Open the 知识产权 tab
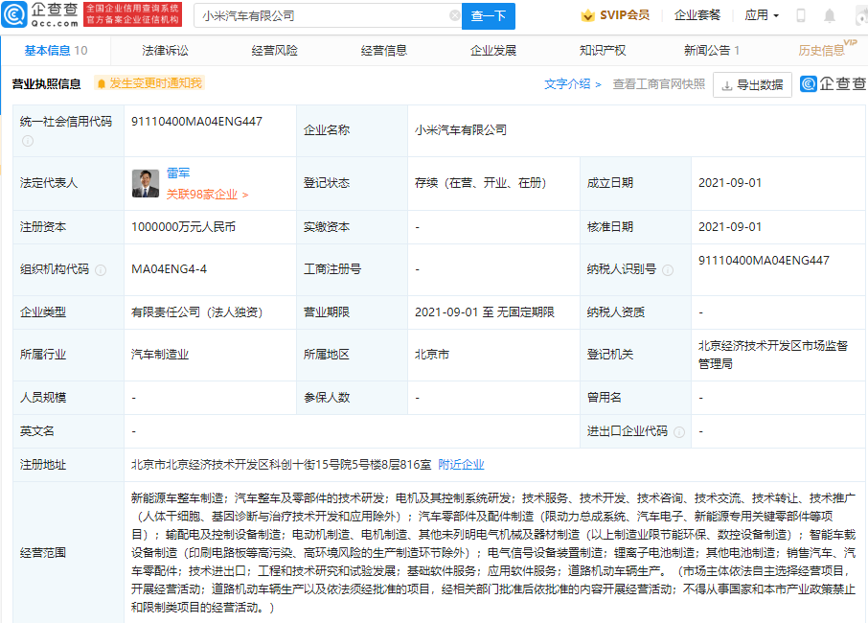 (x=603, y=50)
